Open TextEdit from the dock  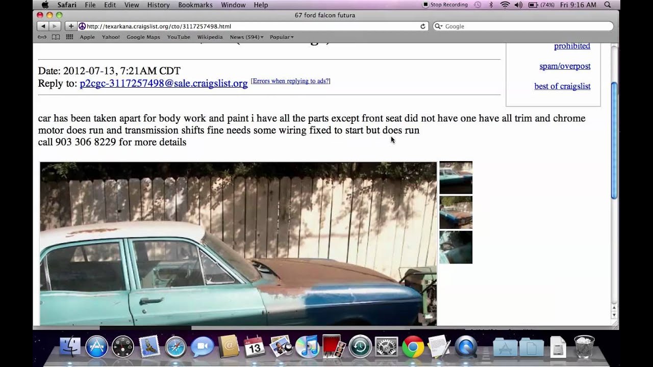click(x=439, y=347)
